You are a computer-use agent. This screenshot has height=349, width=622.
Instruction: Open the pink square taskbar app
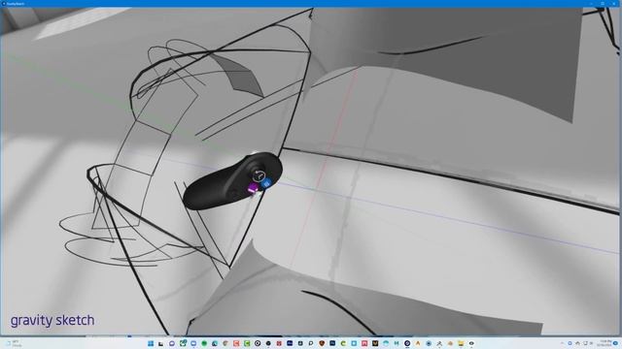pyautogui.click(x=364, y=343)
